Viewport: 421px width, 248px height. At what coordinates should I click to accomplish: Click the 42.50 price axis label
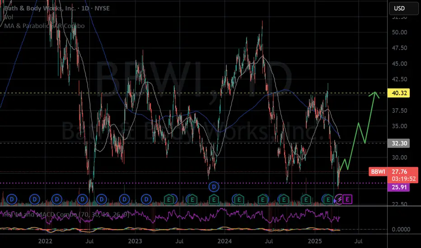[399, 79]
